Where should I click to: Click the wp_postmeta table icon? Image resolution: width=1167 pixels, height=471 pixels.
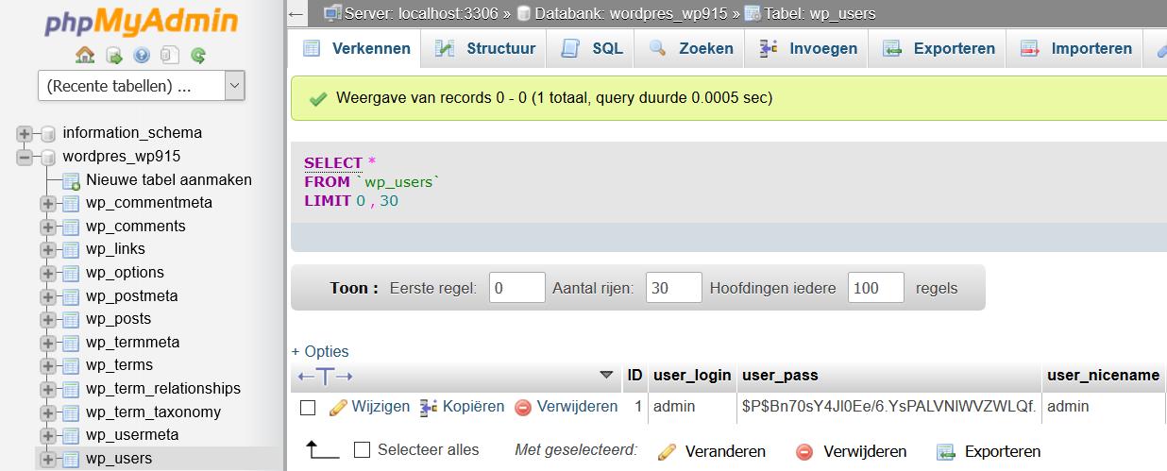(x=71, y=296)
